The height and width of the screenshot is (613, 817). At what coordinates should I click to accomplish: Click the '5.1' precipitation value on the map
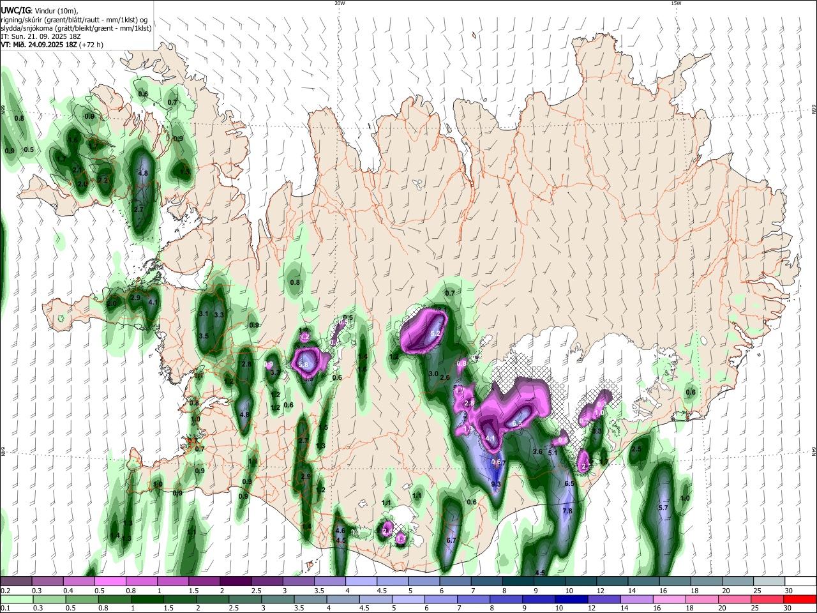click(x=553, y=453)
